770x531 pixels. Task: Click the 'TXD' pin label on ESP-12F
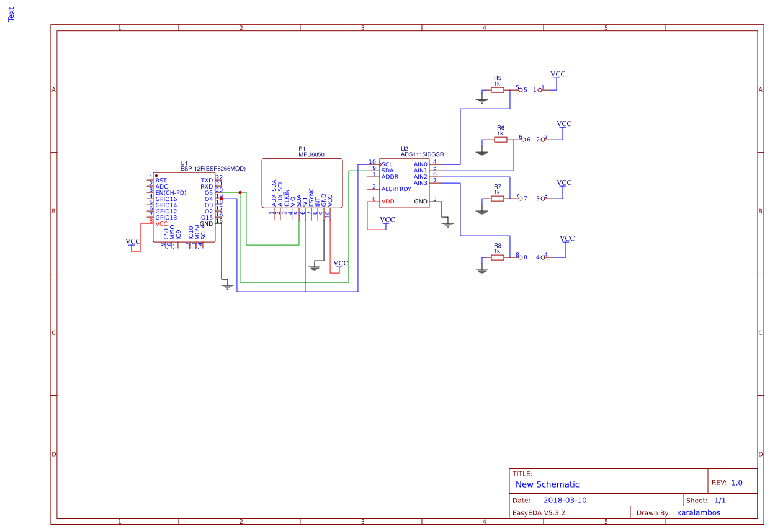(207, 181)
